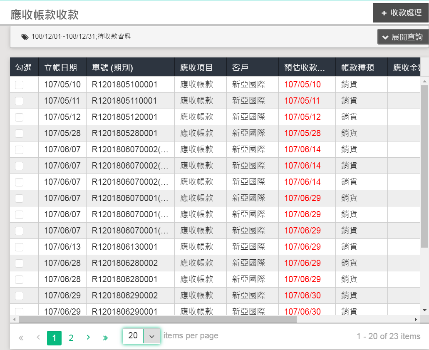
Task: Click the horizontal scrollbar thumb
Action: coord(157,319)
